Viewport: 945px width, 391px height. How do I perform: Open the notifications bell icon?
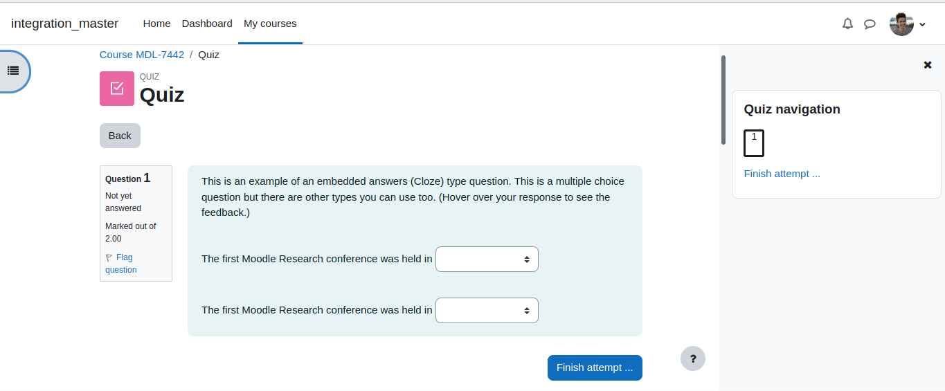pyautogui.click(x=847, y=24)
